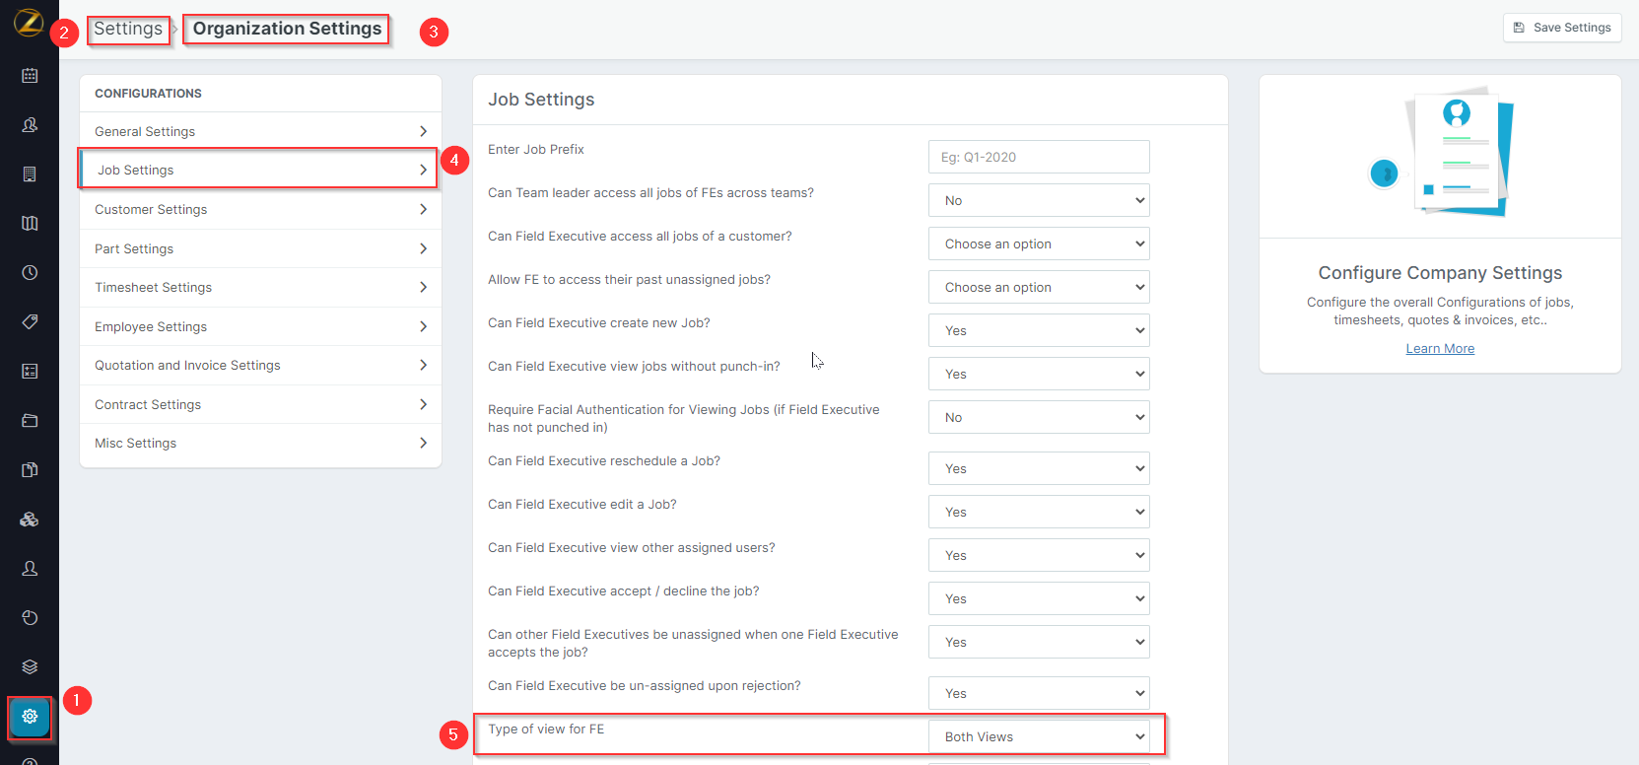The image size is (1639, 765).
Task: Open the pie chart sidebar icon
Action: tap(30, 618)
